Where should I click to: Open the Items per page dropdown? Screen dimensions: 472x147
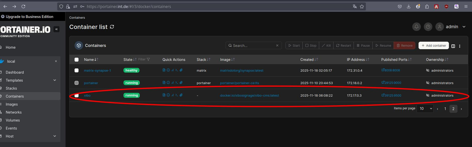(x=425, y=109)
